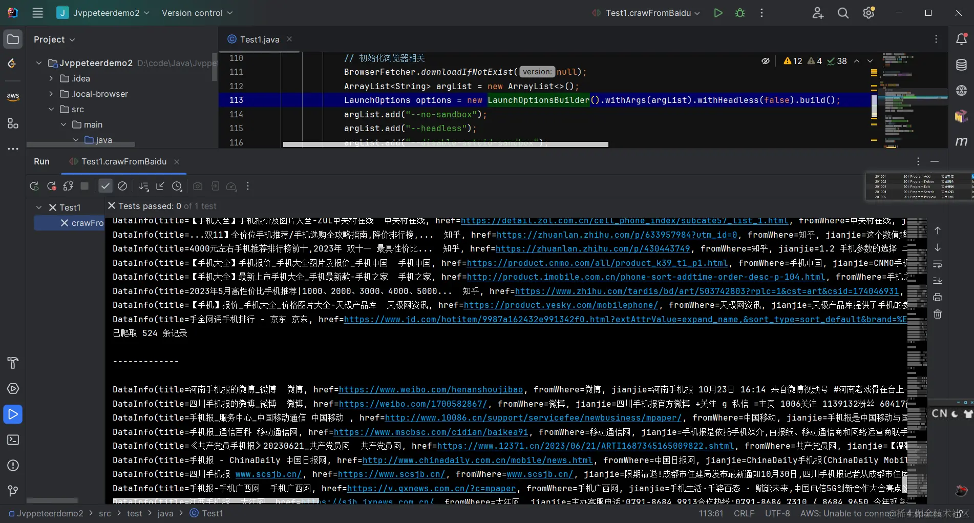Select the Test1.crawFromBaidu run tab
This screenshot has width=974, height=523.
coord(124,161)
